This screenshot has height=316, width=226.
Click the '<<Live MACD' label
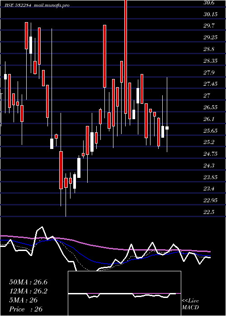190,304
